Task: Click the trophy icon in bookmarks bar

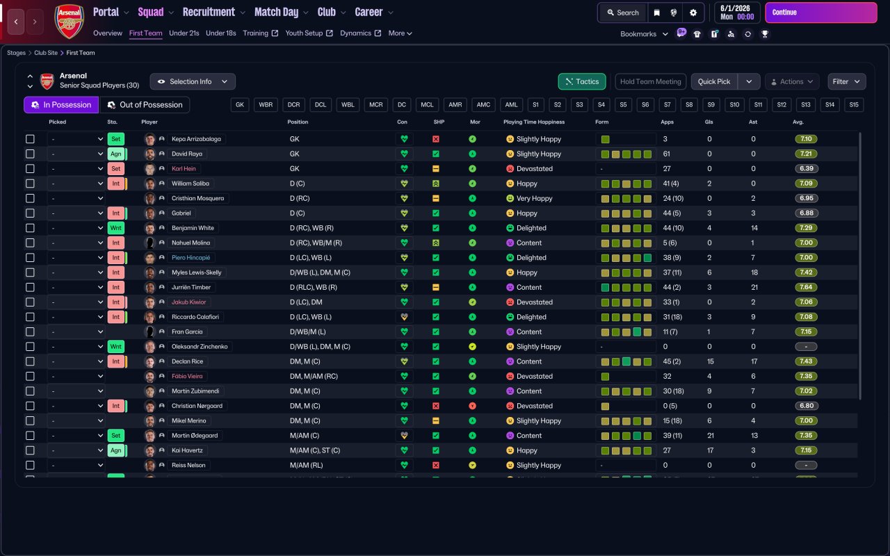Action: [x=764, y=34]
